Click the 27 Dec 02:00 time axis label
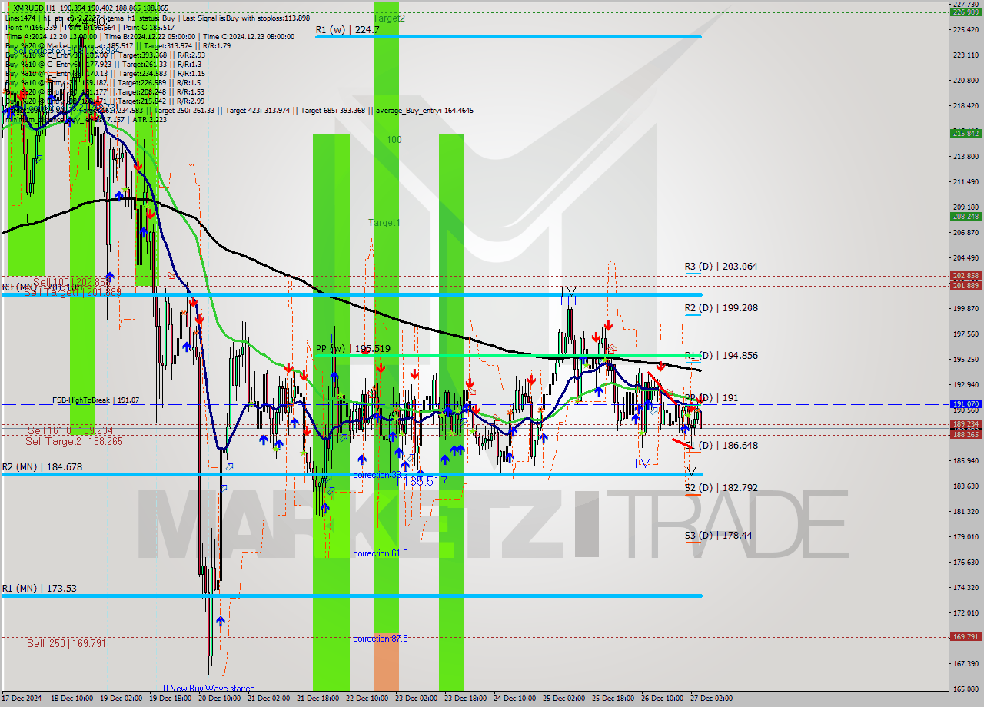 pos(712,699)
